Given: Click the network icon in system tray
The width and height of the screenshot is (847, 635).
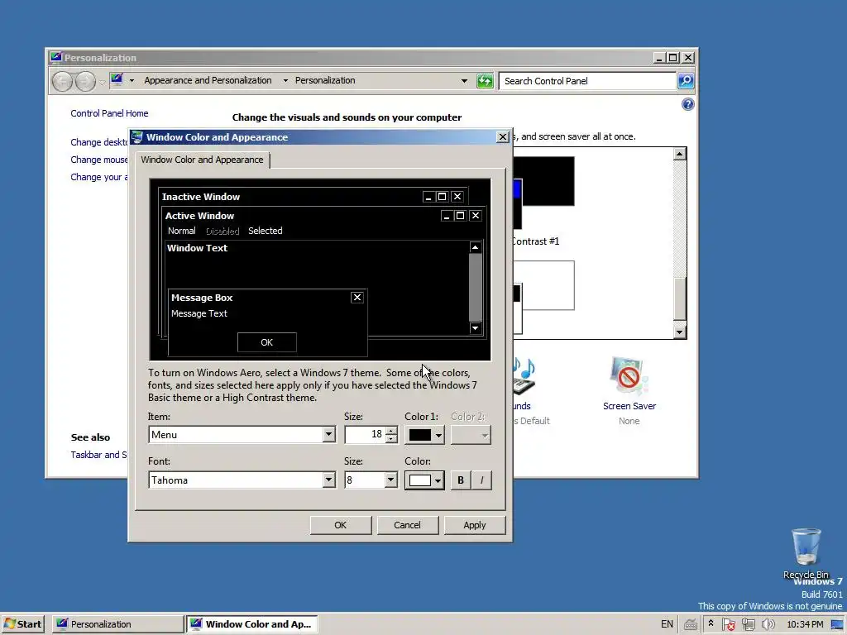Looking at the screenshot, I should tap(748, 624).
